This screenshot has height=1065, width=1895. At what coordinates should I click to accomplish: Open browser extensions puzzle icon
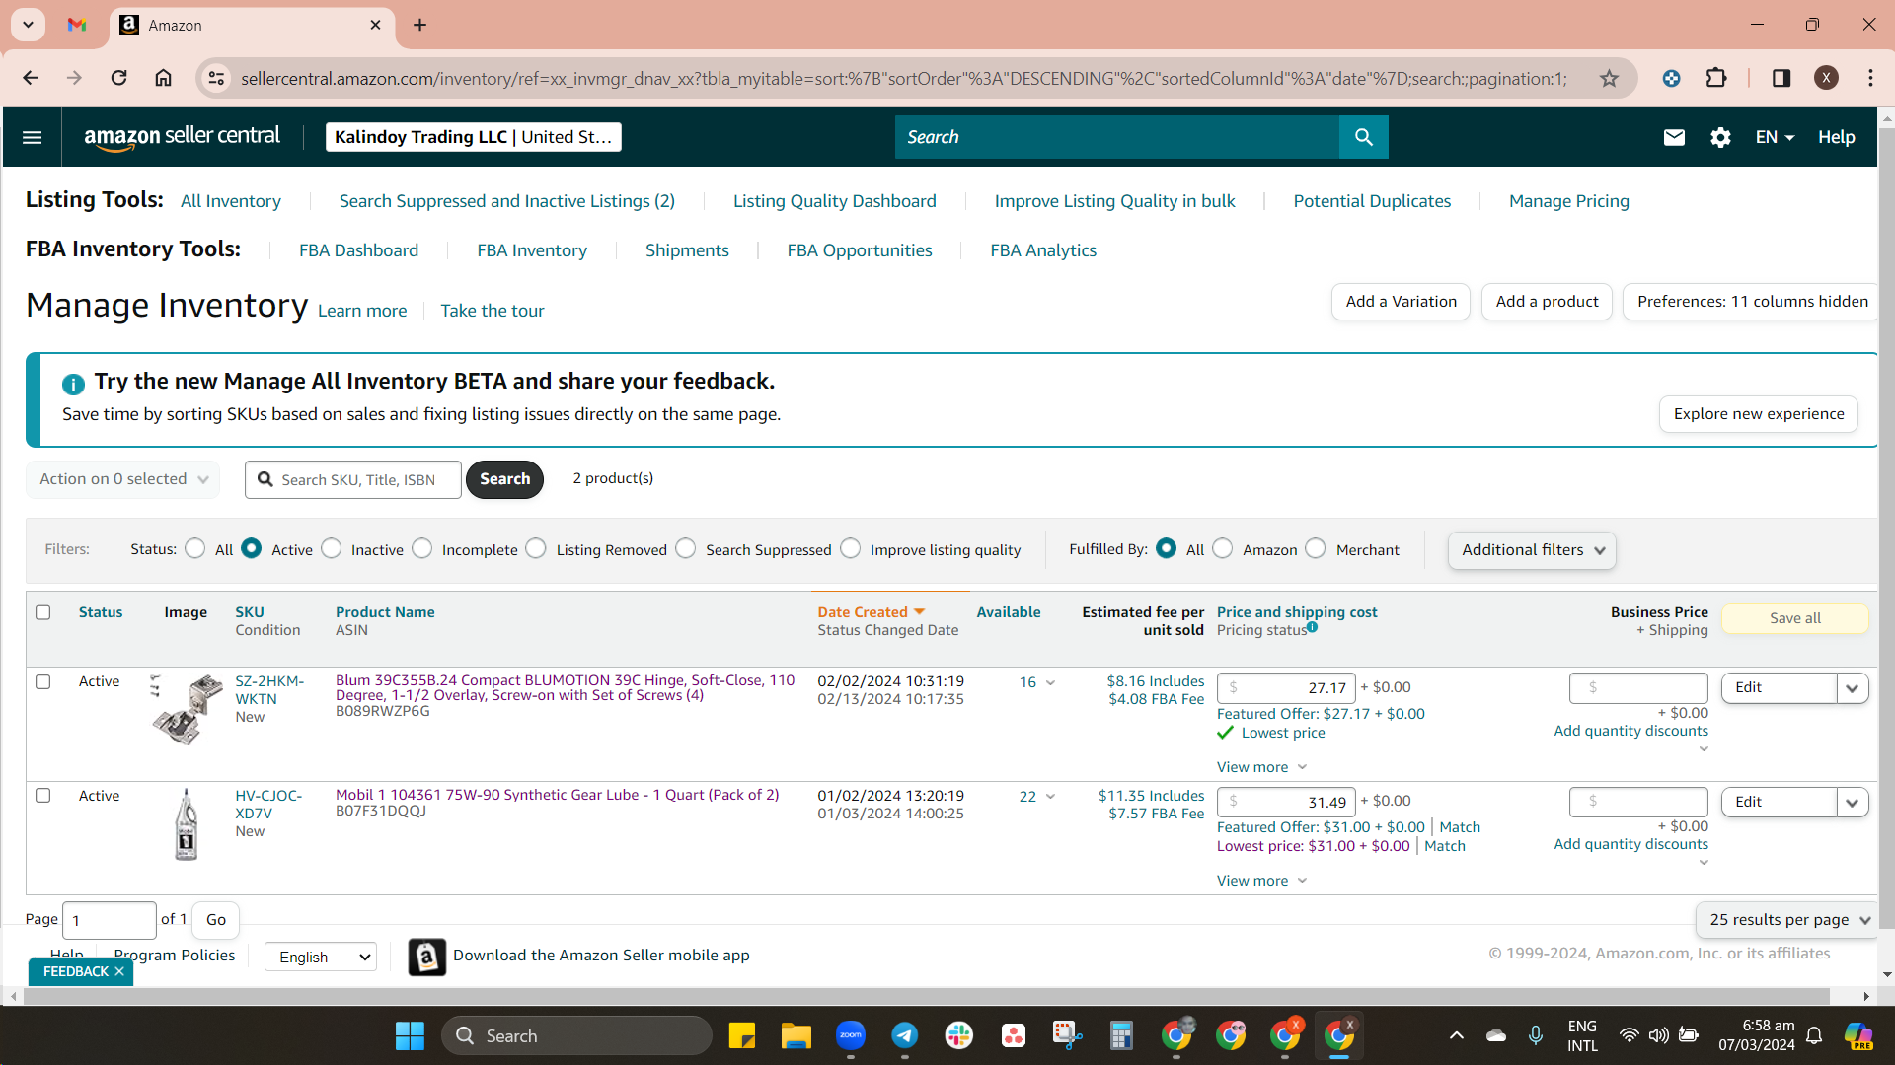[x=1716, y=78]
